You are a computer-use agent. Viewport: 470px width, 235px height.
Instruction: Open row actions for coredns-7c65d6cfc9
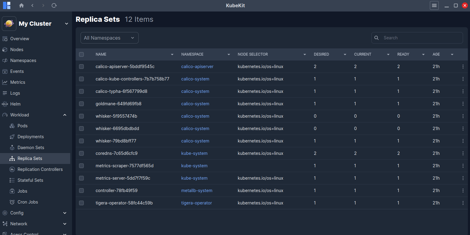click(x=463, y=153)
